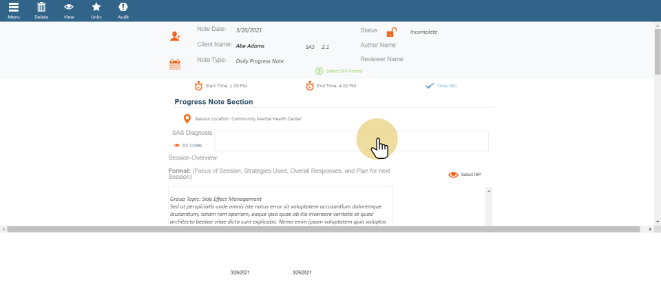The width and height of the screenshot is (661, 282).
Task: Click the Delete trash icon
Action: [x=41, y=8]
